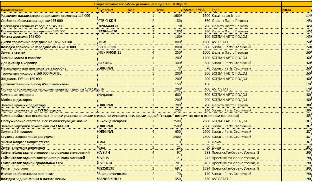Select the 'BLUE PRINT' cell

point(112,47)
